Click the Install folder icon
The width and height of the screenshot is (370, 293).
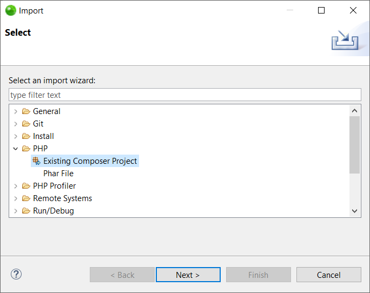pos(26,136)
